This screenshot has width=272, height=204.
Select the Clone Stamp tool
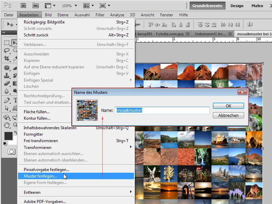7,75
